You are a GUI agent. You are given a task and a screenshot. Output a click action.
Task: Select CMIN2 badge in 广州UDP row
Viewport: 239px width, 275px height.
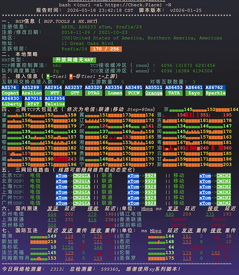(x=224, y=203)
